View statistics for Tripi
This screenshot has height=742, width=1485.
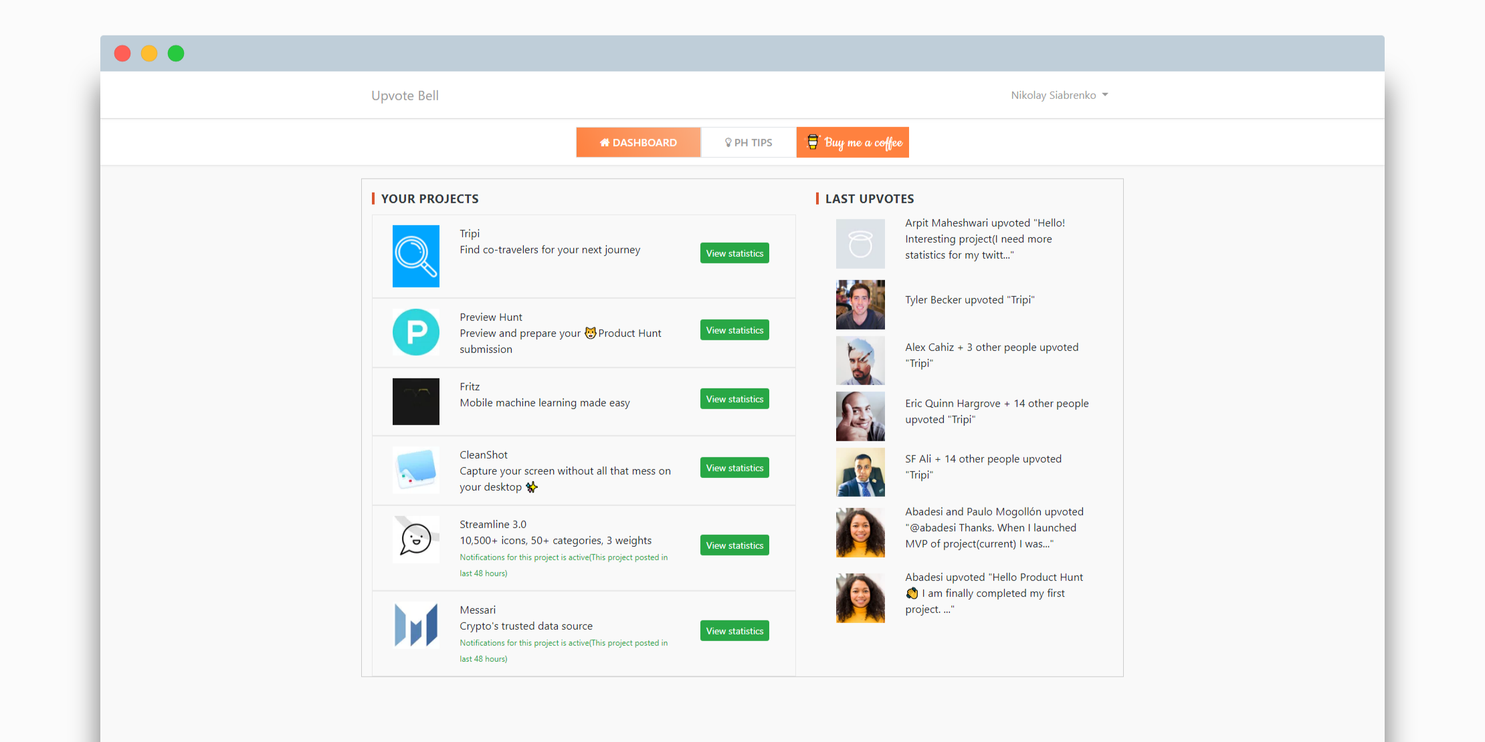[x=734, y=253]
